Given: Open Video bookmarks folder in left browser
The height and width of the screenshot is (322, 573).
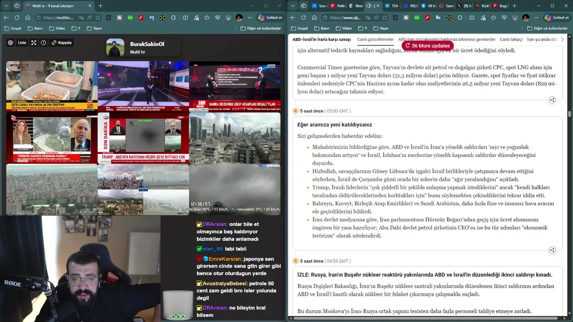Looking at the screenshot, I should (57, 28).
